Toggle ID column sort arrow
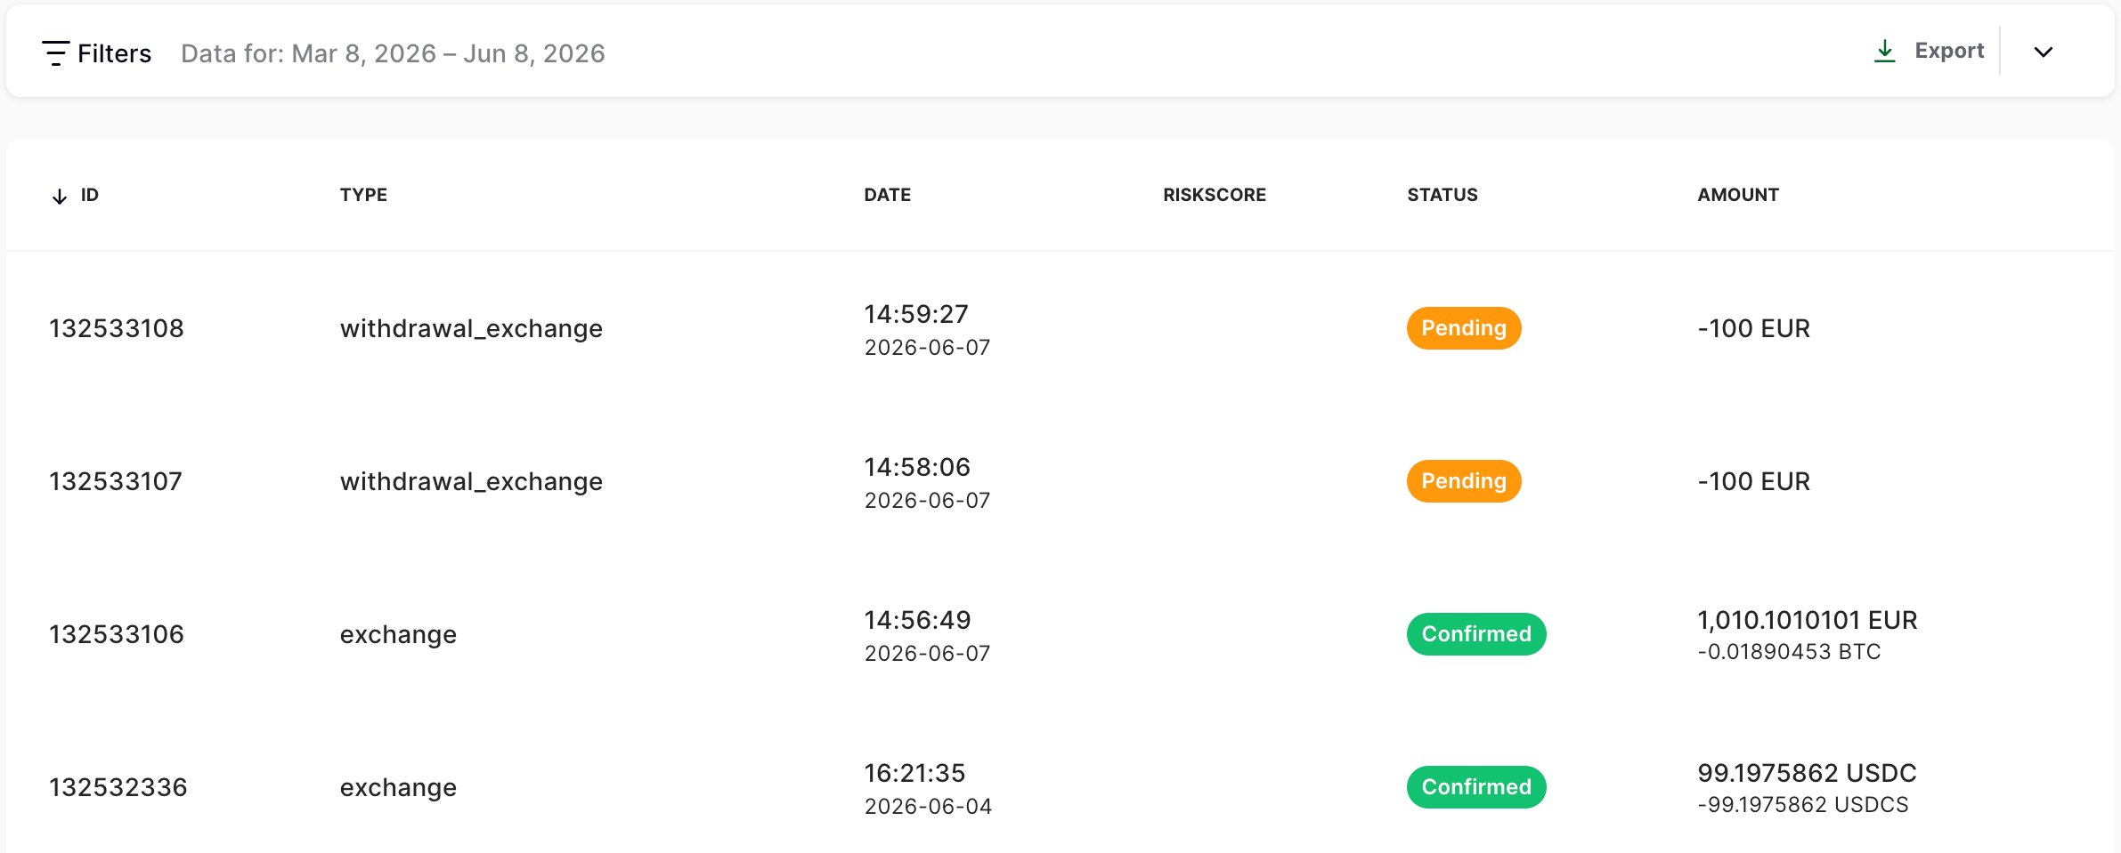Image resolution: width=2121 pixels, height=853 pixels. click(60, 197)
